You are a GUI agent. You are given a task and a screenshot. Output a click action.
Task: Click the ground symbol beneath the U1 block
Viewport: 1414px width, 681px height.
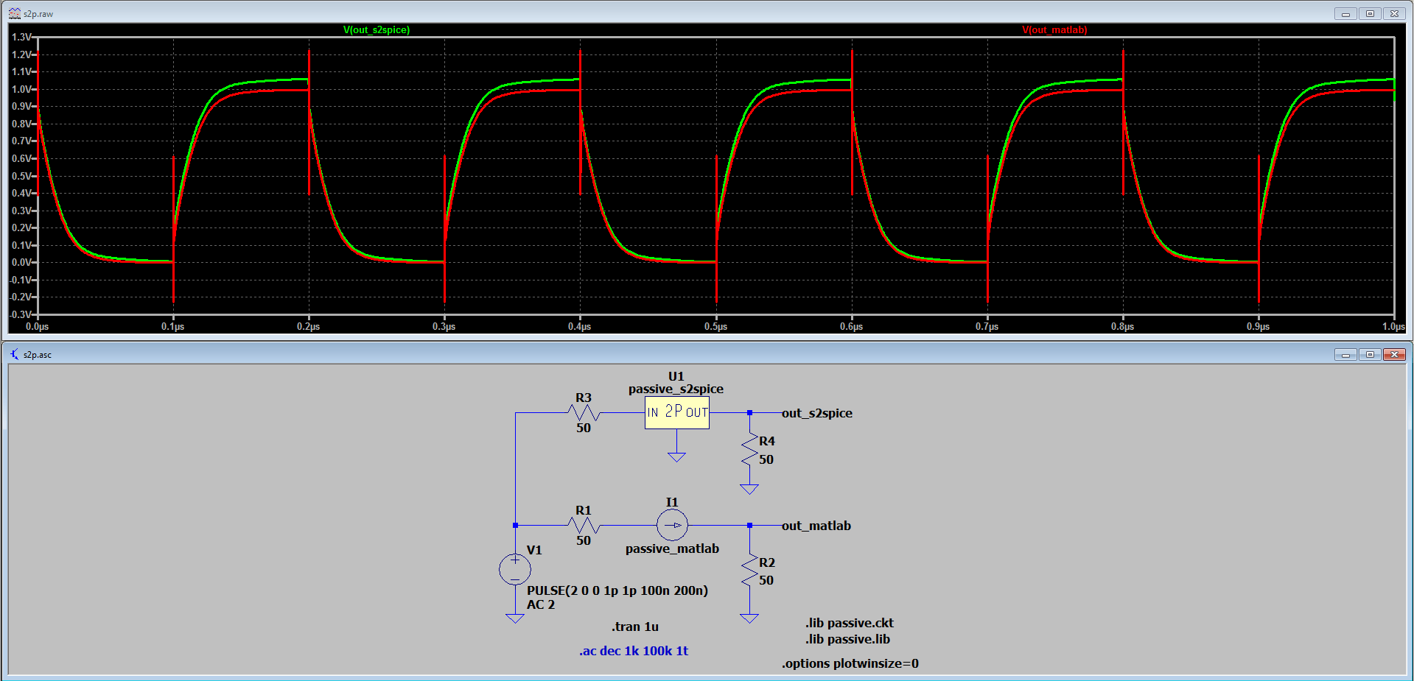tap(676, 456)
